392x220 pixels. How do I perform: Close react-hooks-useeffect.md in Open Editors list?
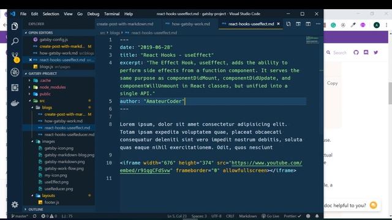(x=30, y=60)
